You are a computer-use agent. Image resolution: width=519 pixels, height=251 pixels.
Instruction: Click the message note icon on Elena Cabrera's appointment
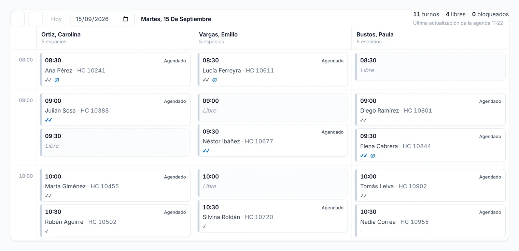coord(373,156)
